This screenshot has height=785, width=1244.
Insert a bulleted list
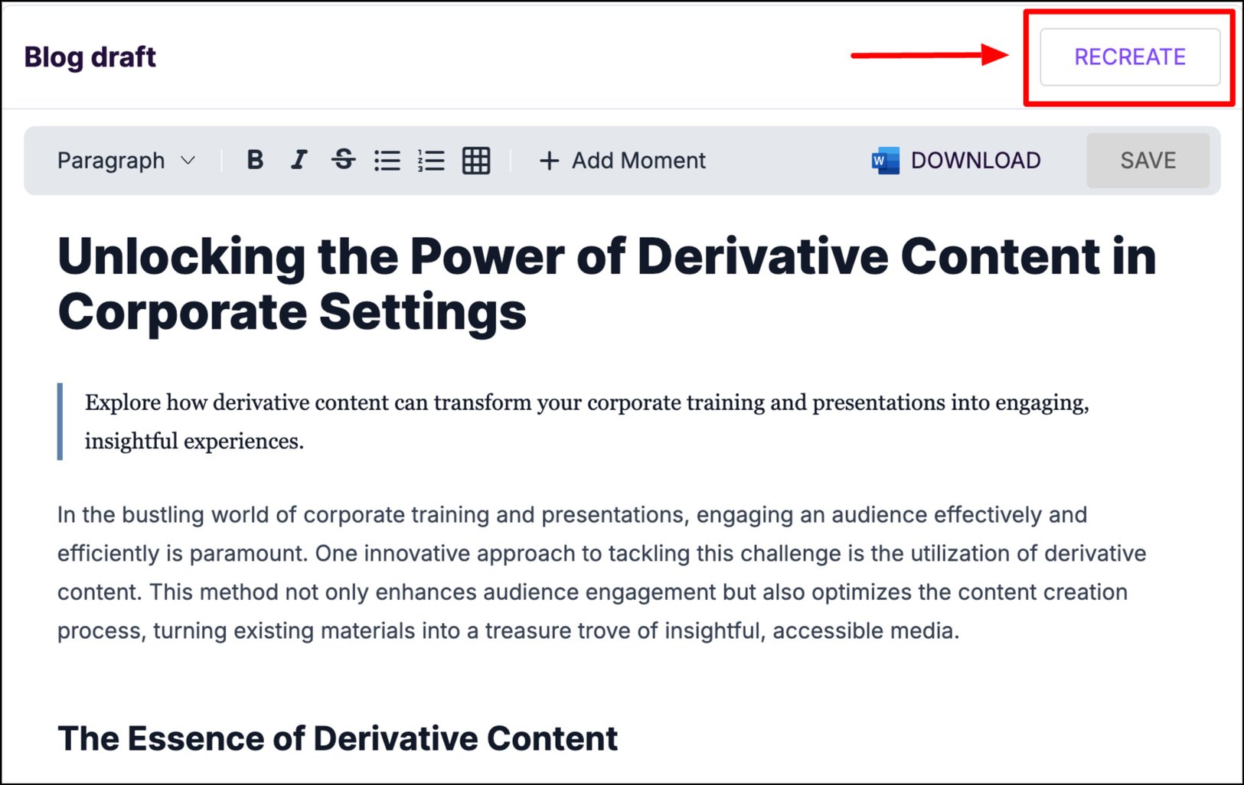387,161
